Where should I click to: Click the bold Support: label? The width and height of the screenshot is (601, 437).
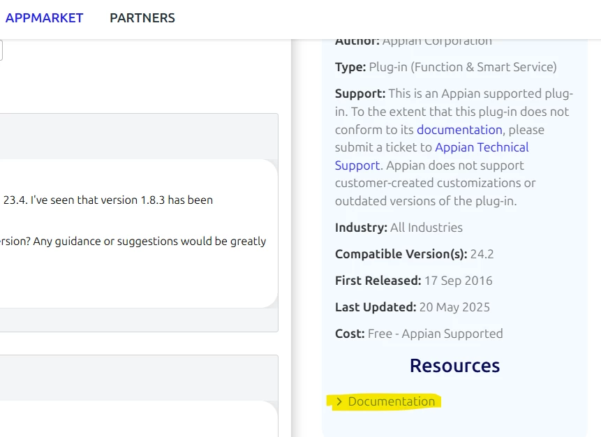coord(360,94)
